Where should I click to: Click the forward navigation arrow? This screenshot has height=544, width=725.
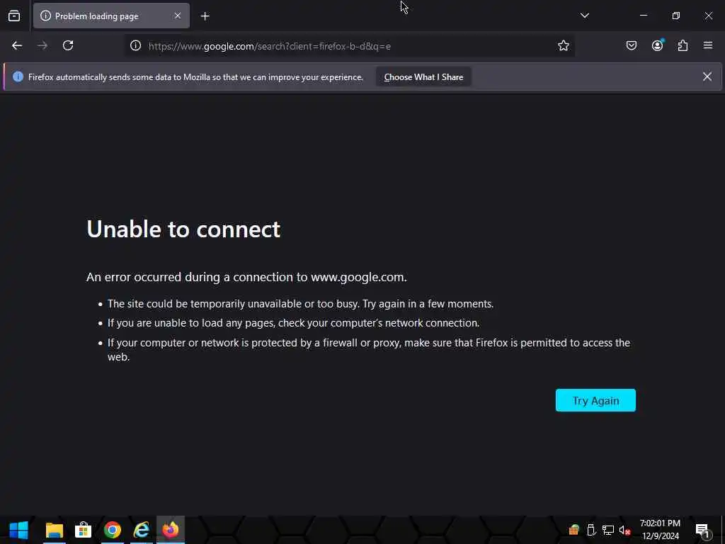pos(42,45)
